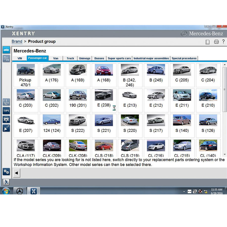Image resolution: width=227 pixels, height=227 pixels.
Task: Open Mercedes star taskbar icon
Action: point(20,191)
